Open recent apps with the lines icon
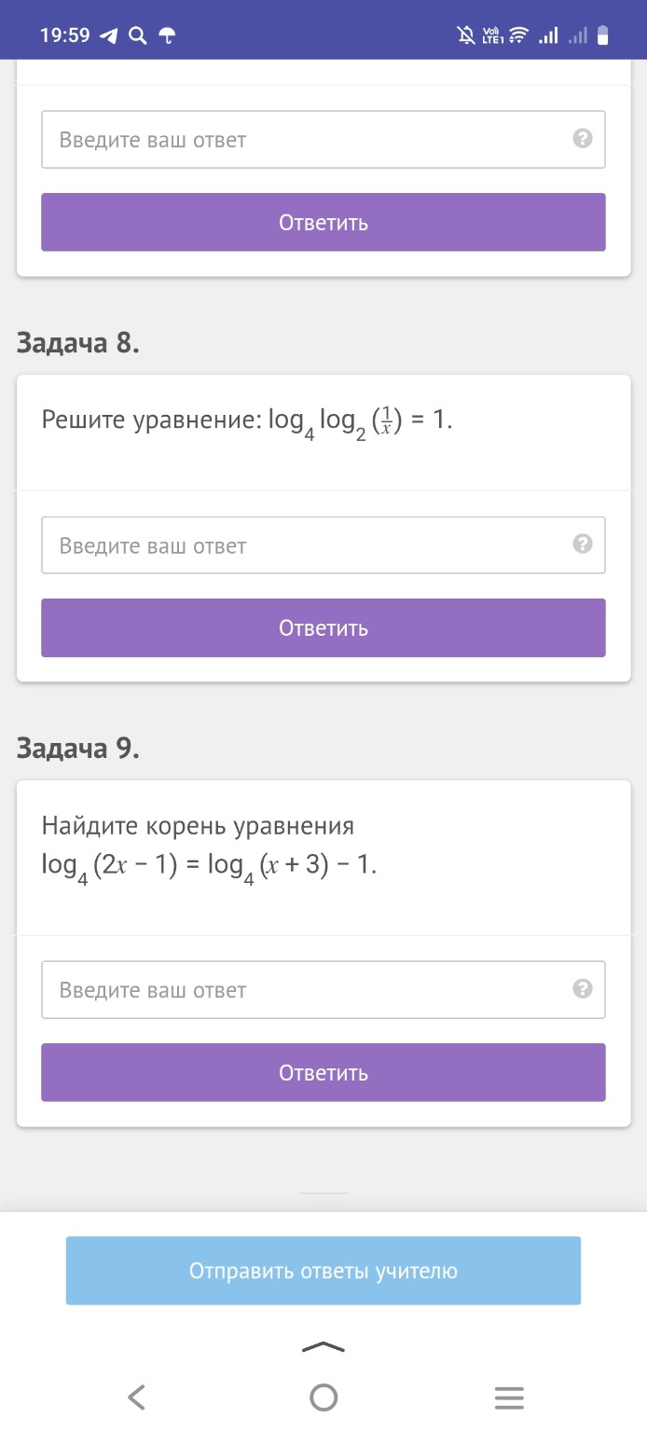 (509, 1398)
